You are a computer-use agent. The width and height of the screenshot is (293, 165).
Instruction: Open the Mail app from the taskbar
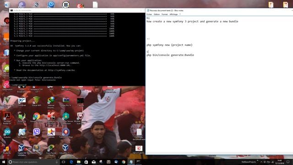click(93, 162)
